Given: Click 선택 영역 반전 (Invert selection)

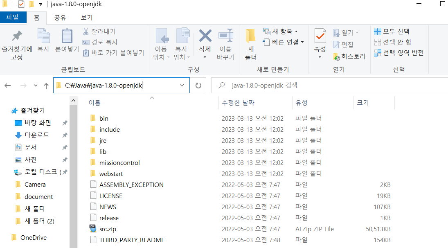Looking at the screenshot, I should click(399, 52).
